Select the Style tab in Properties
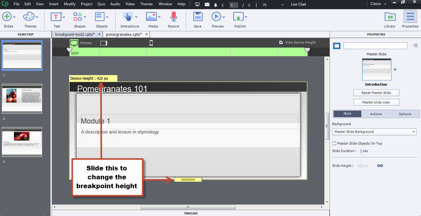The height and width of the screenshot is (216, 421). tap(347, 114)
